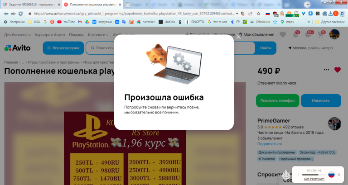Open the 492 отзыва reviews link
Screen dimensions: 348x185
pos(293,127)
